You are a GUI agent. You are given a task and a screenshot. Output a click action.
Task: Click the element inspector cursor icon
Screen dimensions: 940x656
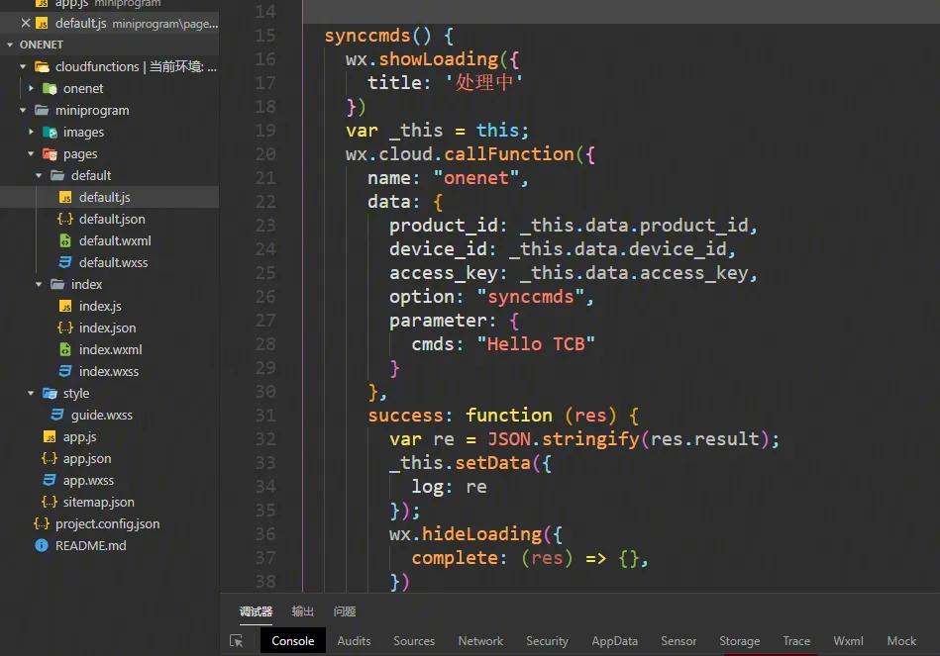(237, 641)
